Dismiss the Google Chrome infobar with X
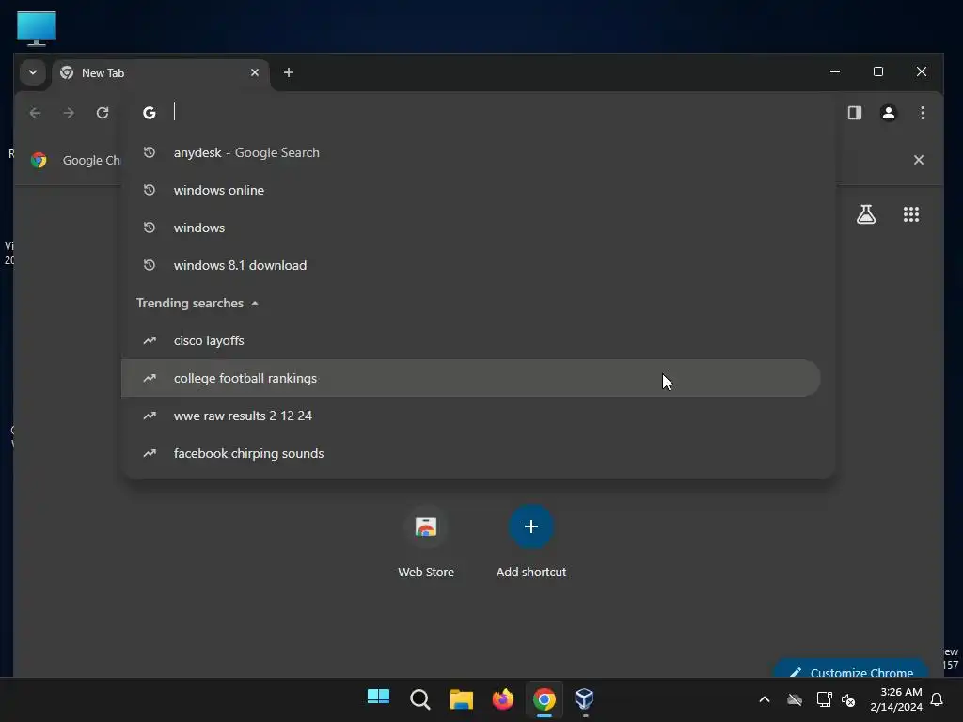963x722 pixels. (919, 160)
